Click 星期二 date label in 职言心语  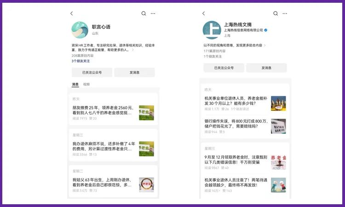(x=78, y=171)
